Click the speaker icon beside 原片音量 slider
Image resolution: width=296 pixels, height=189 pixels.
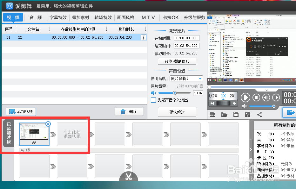click(154, 93)
